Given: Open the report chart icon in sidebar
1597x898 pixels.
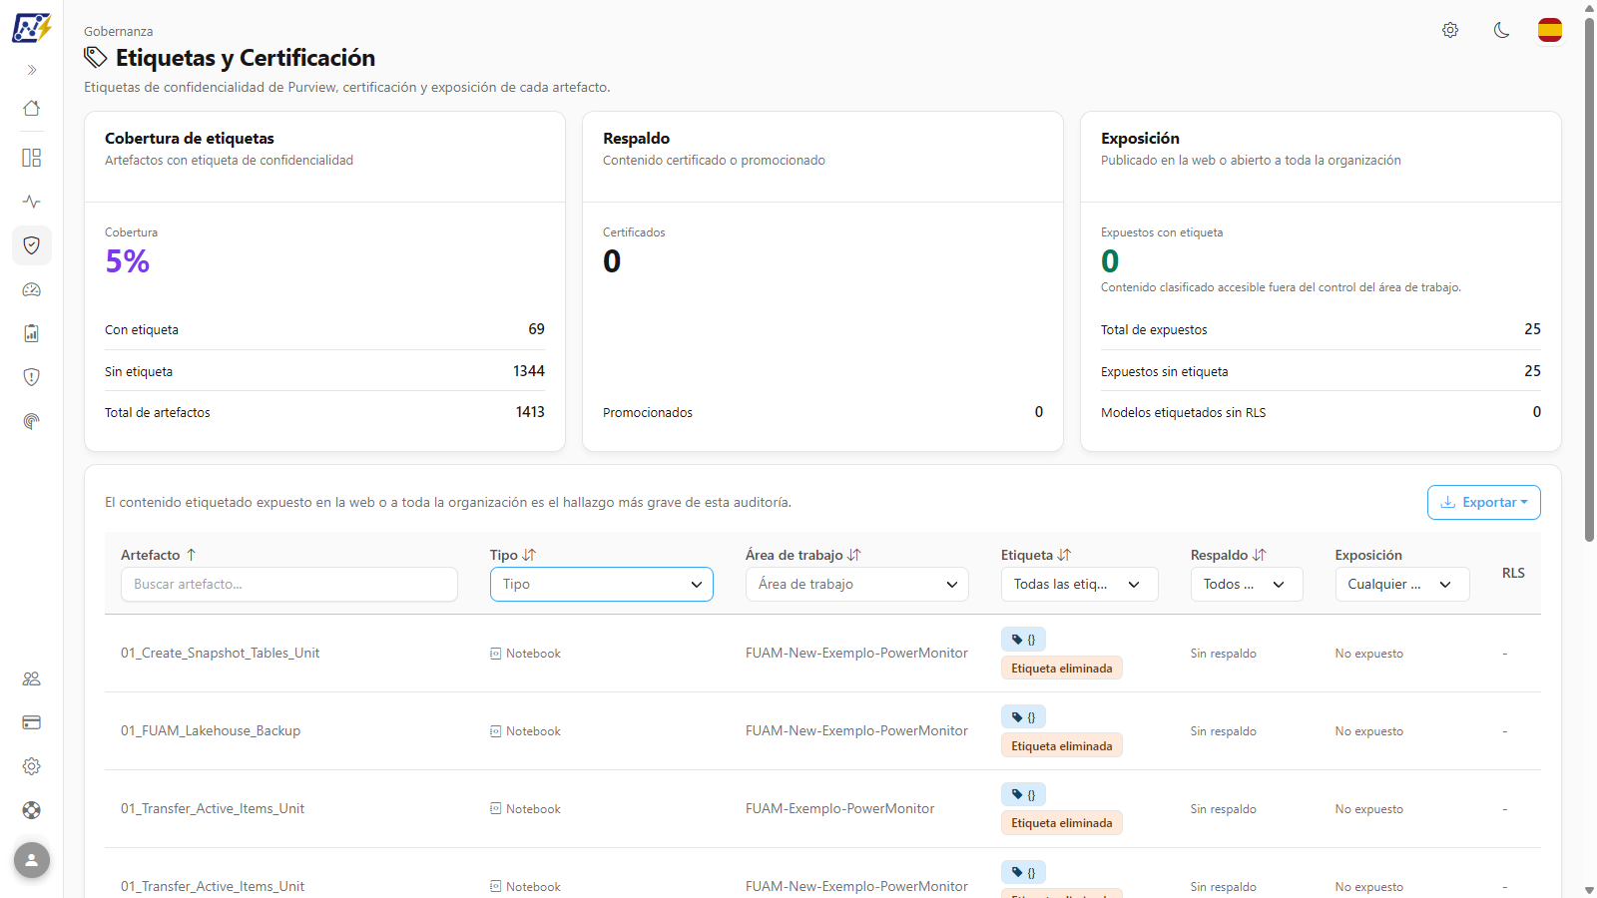Looking at the screenshot, I should (32, 333).
